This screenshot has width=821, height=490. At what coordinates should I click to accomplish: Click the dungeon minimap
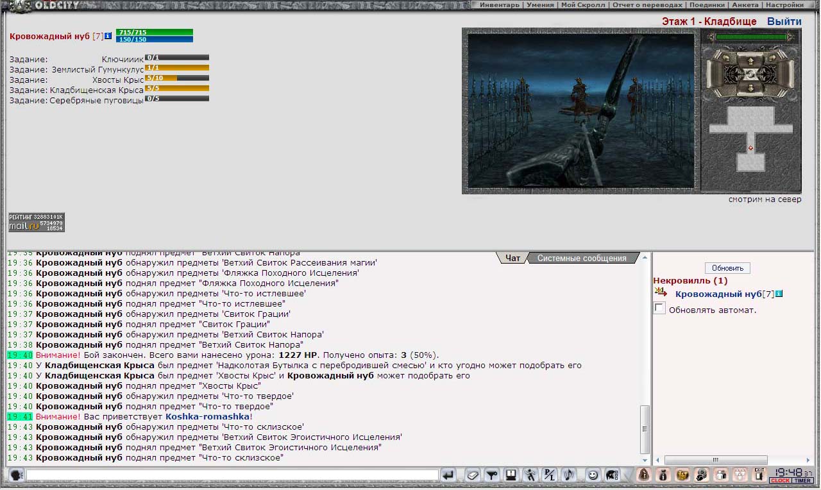[x=750, y=139]
